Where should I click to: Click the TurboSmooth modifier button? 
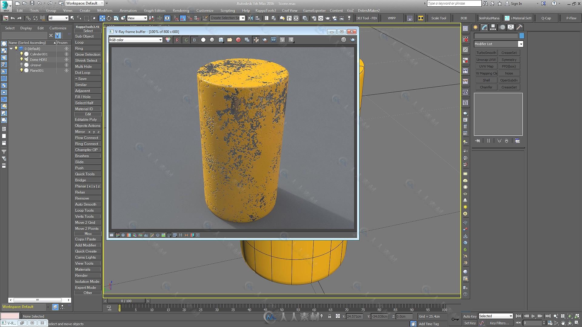(x=486, y=52)
